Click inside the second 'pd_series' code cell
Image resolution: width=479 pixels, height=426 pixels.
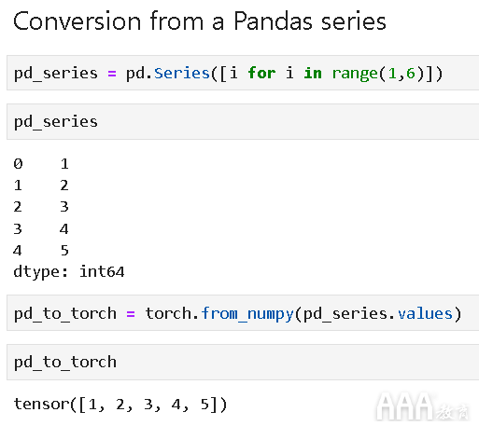tap(243, 122)
